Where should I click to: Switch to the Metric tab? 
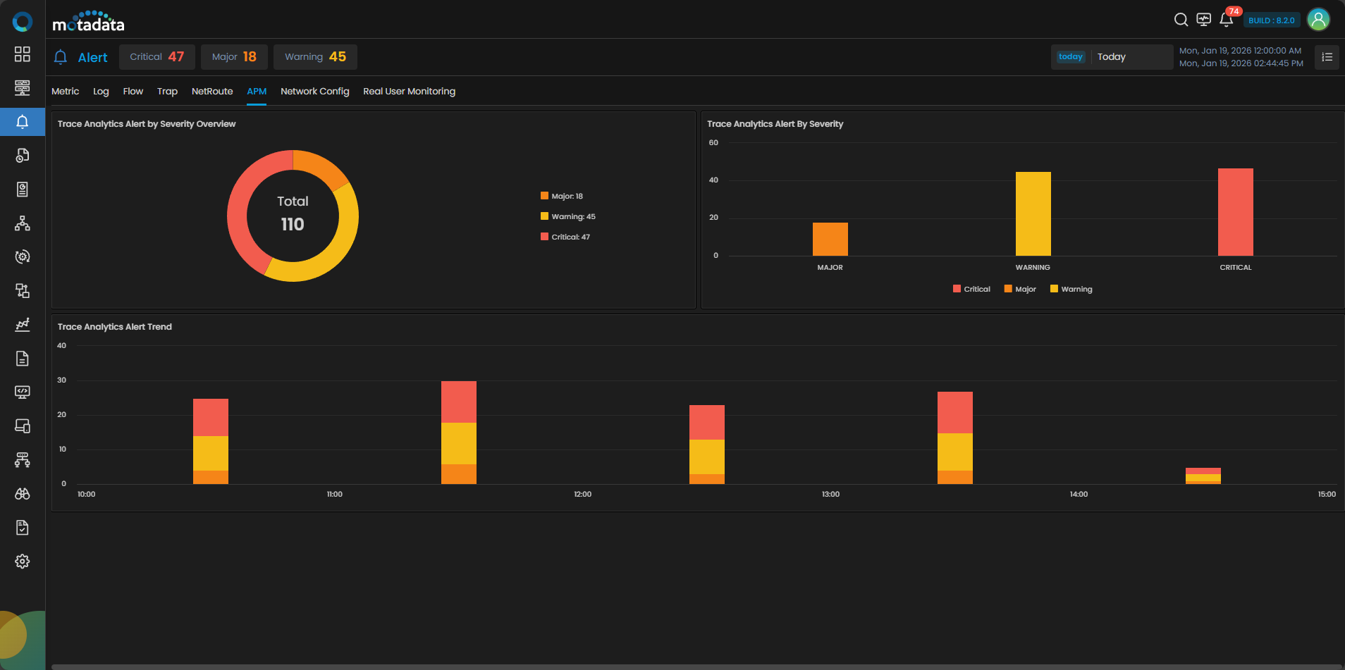coord(65,92)
